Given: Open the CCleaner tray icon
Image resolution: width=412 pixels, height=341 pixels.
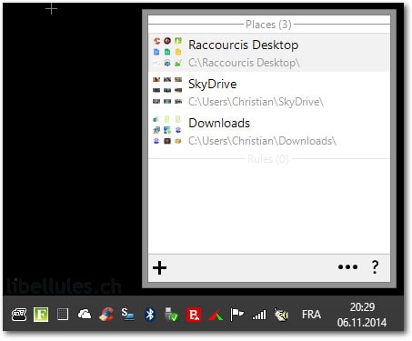Looking at the screenshot, I should pos(106,315).
